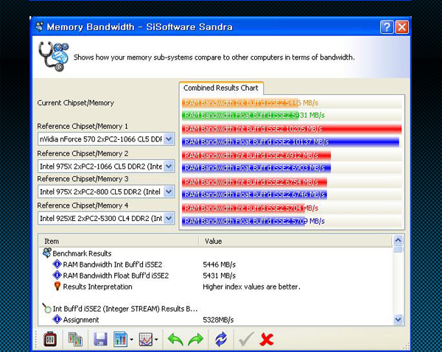Select the Assignment row
Image resolution: width=442 pixels, height=352 pixels.
point(215,320)
